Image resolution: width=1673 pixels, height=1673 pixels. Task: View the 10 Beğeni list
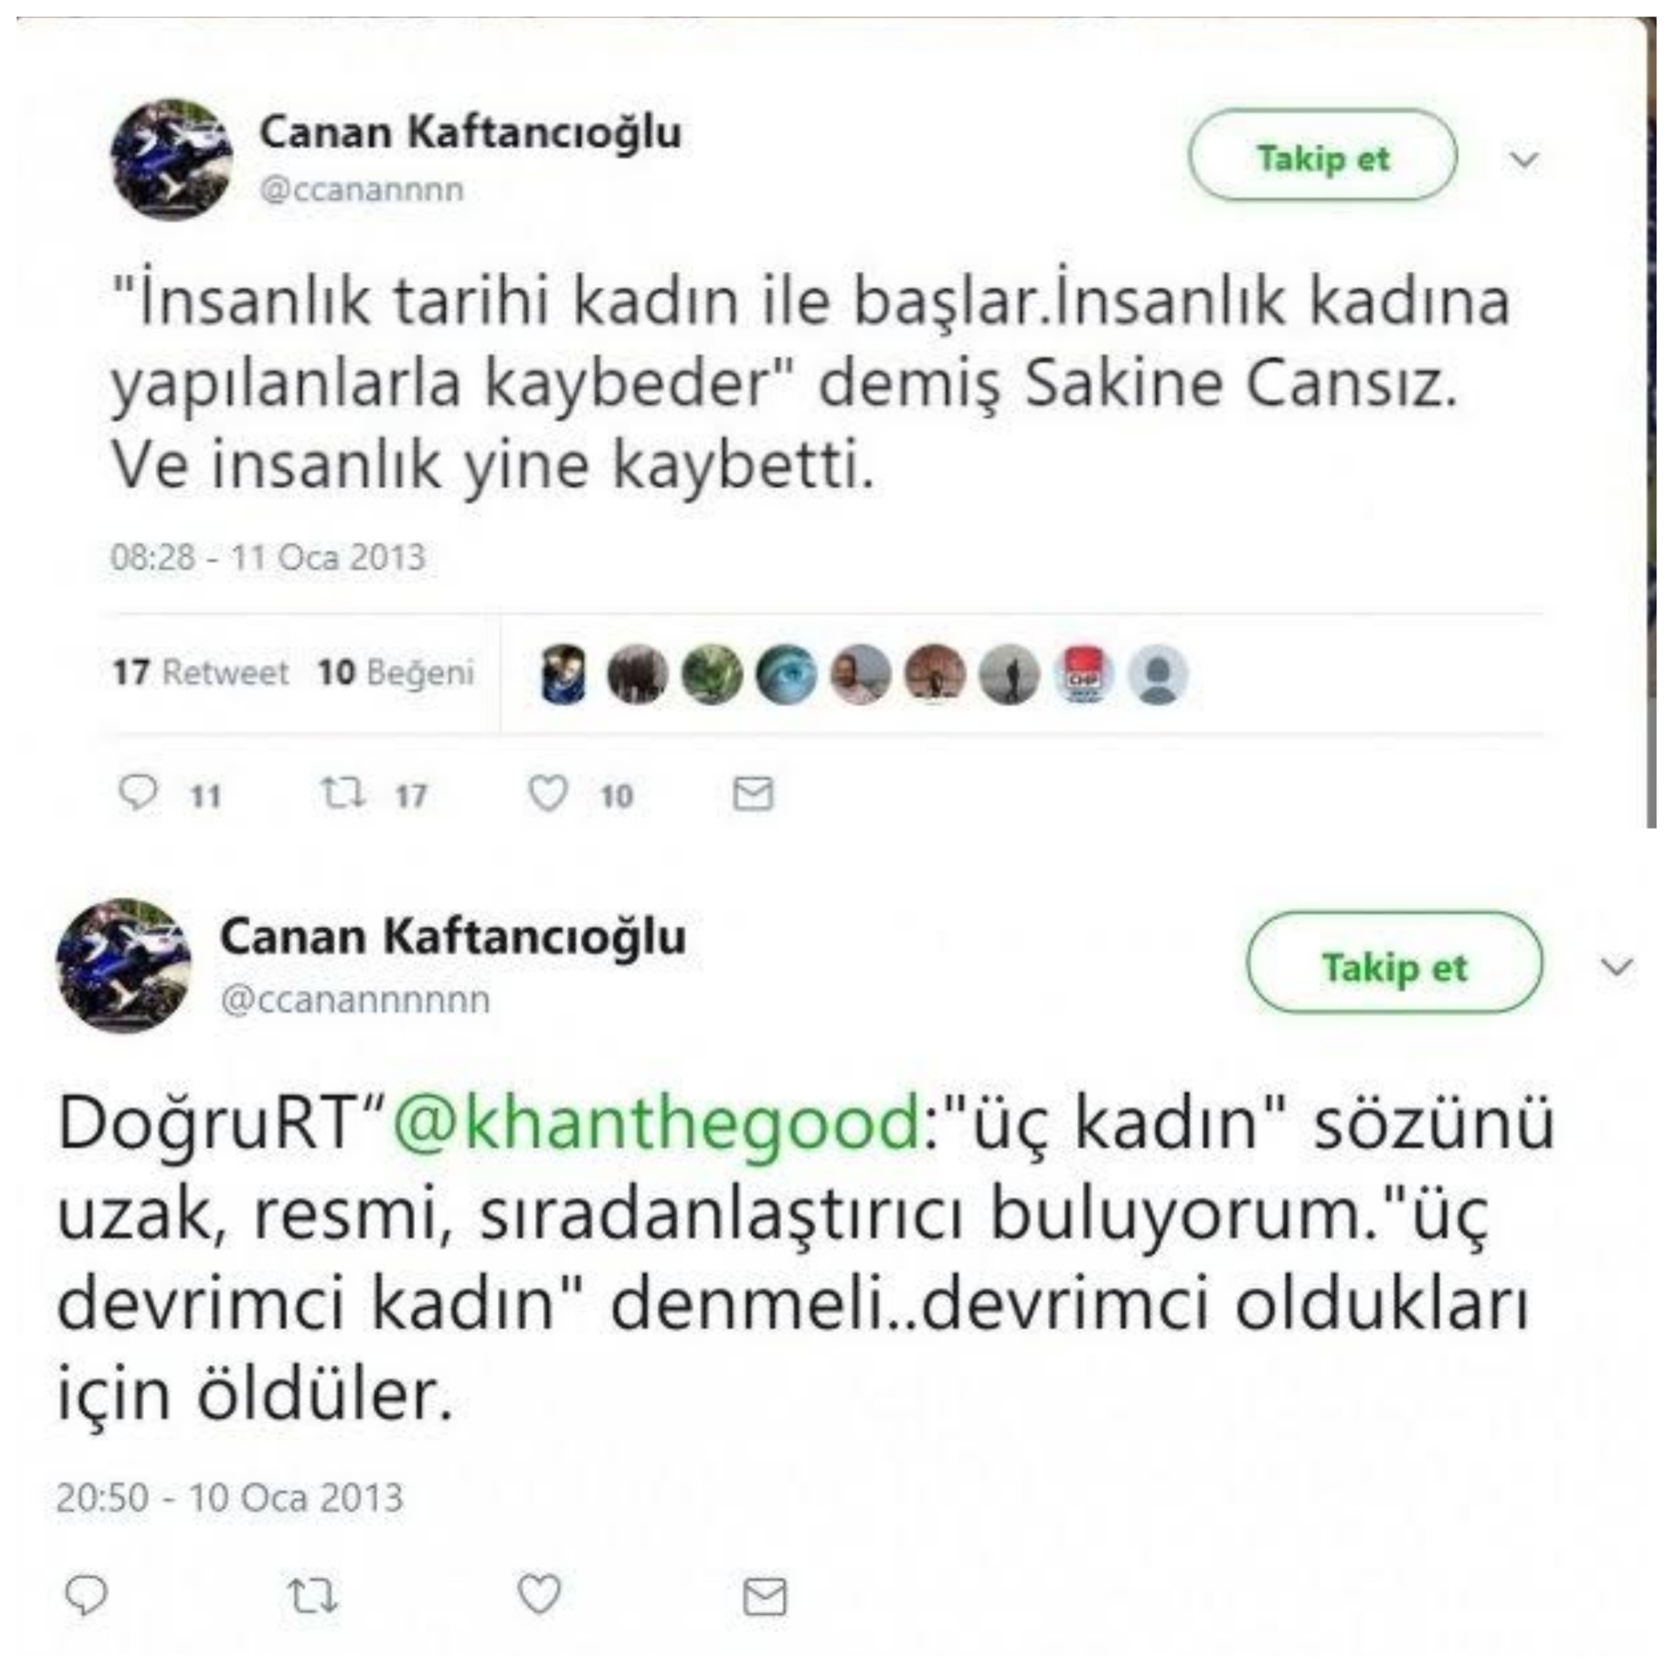(396, 672)
